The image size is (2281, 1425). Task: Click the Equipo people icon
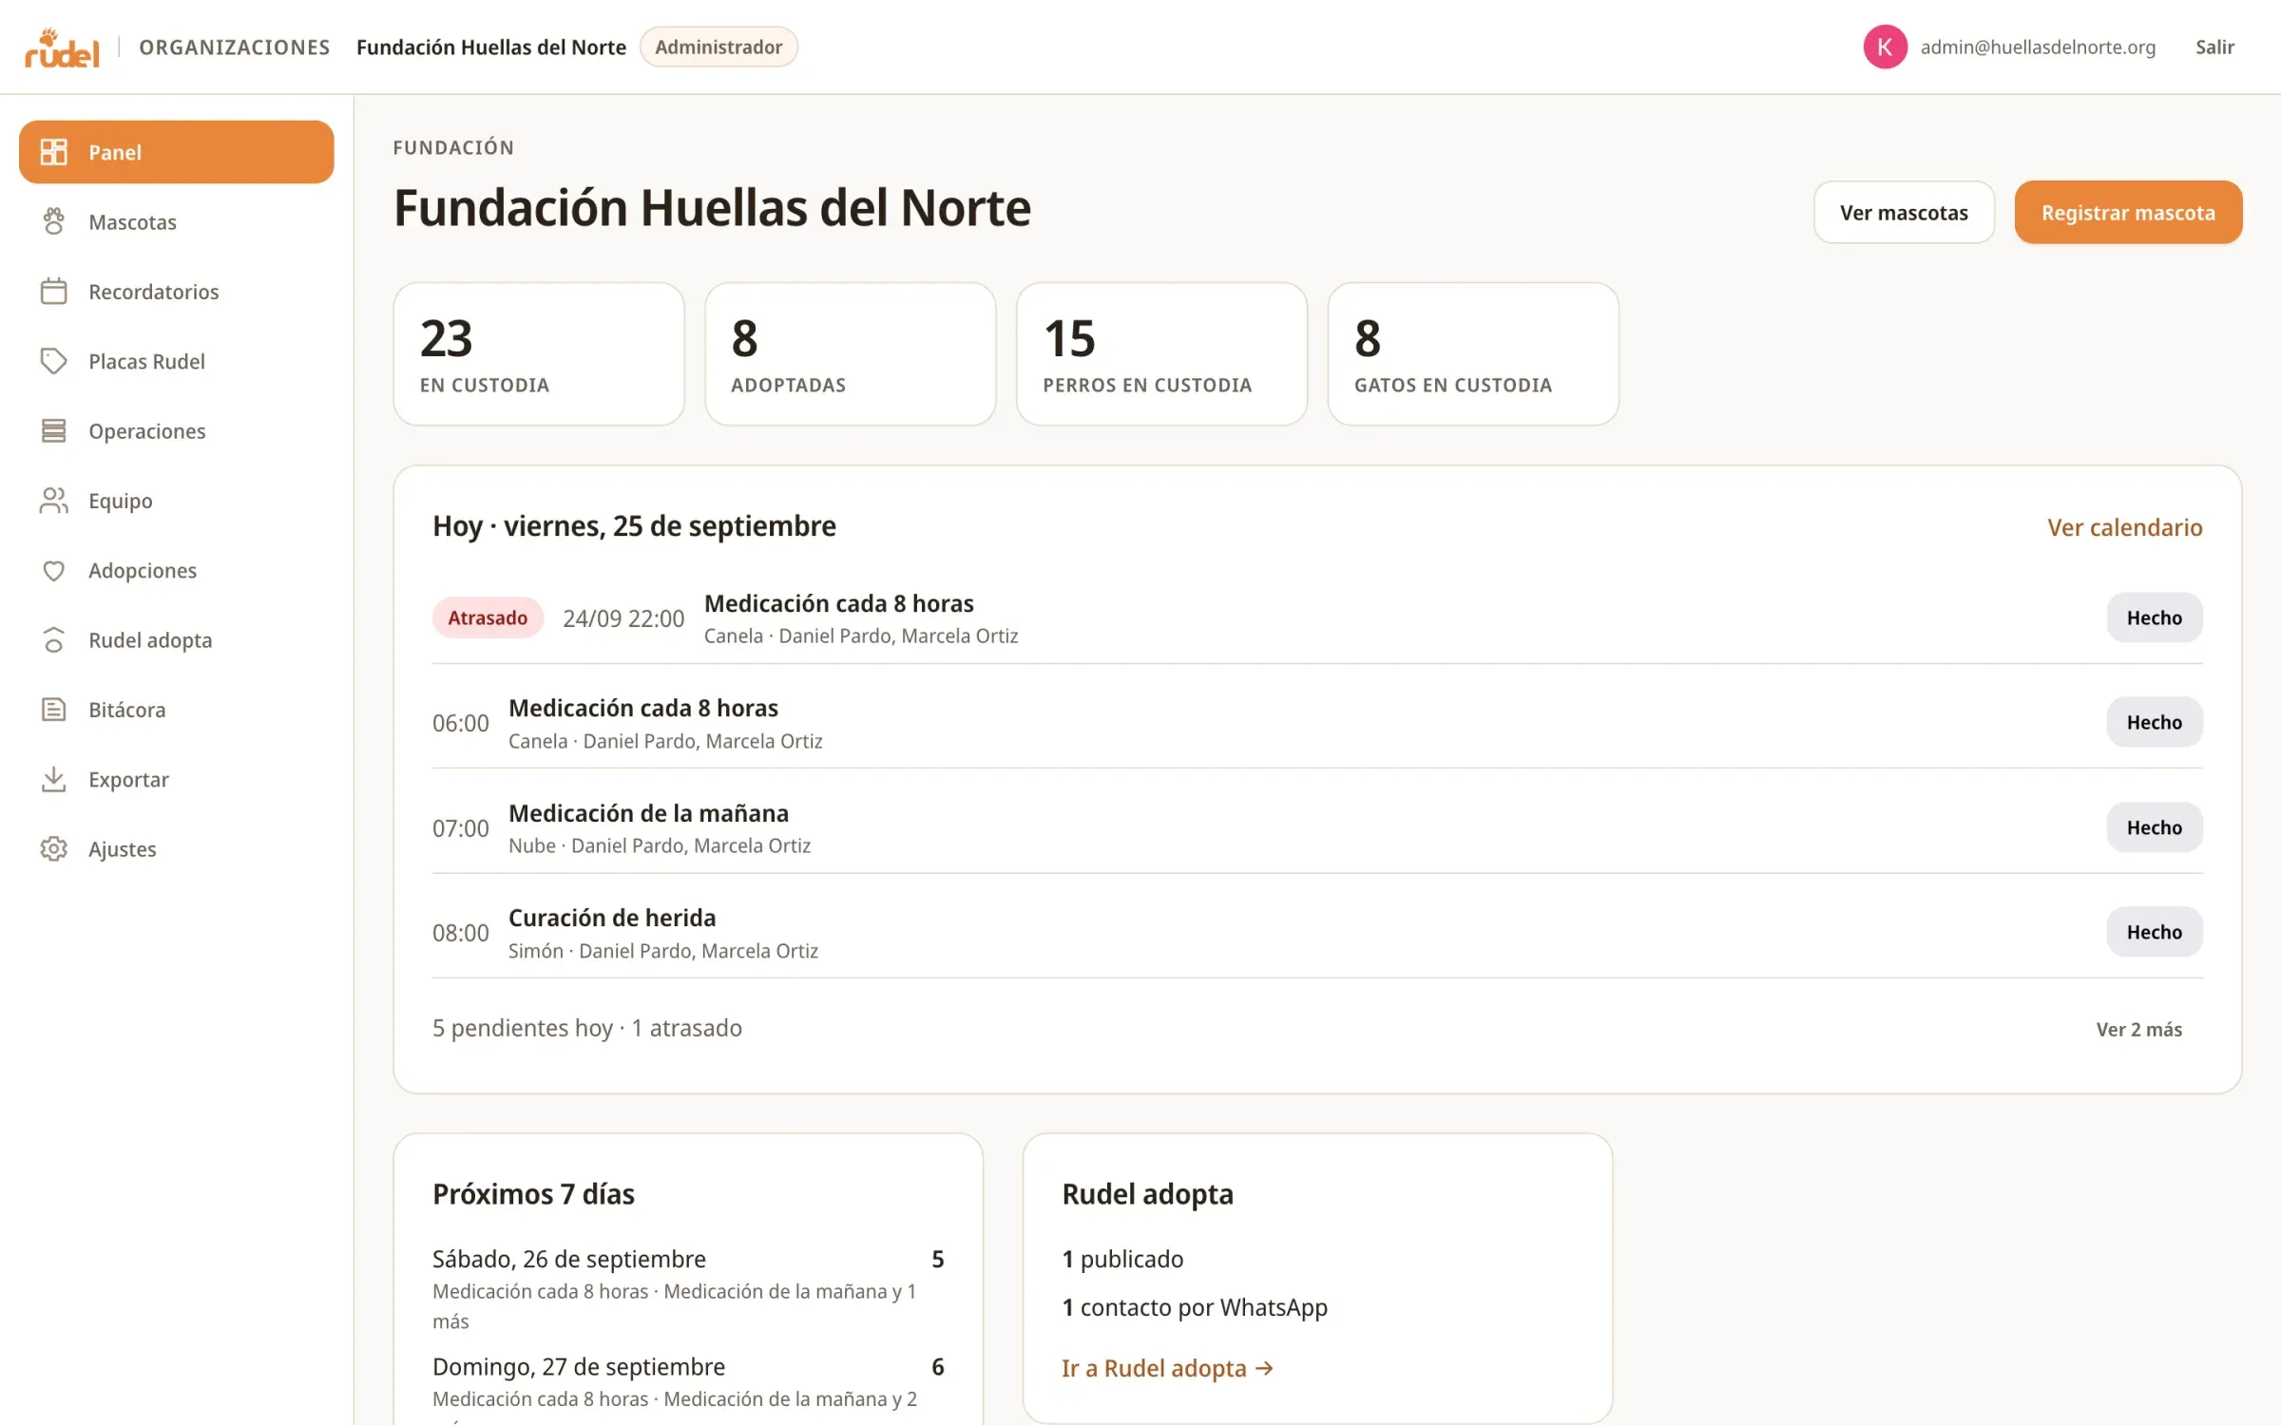(x=54, y=501)
